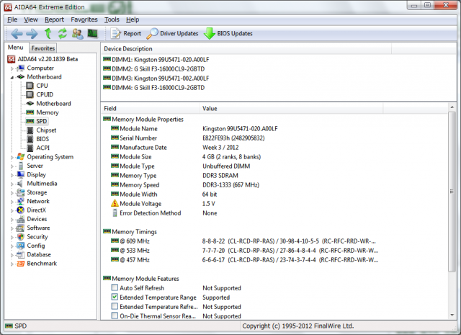
Task: Toggle the Extended Temperature Refresh checkbox
Action: click(115, 306)
